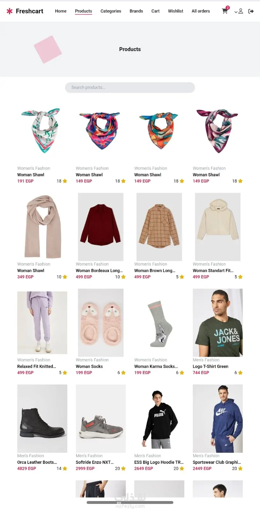Open the Jack & Jones t-shirt image
The height and width of the screenshot is (509, 260).
click(x=218, y=323)
